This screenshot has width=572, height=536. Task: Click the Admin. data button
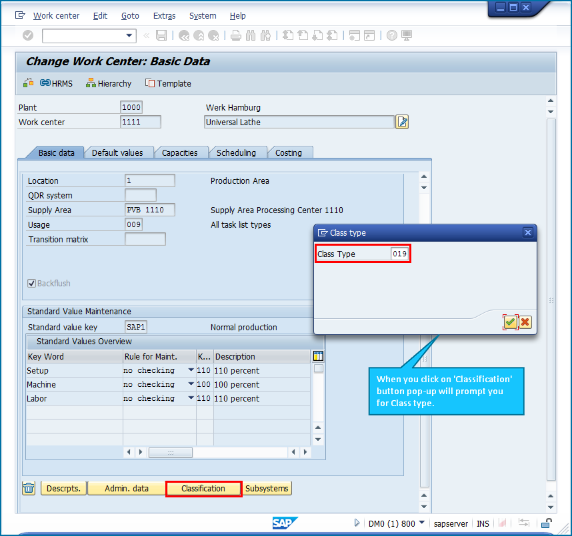pyautogui.click(x=126, y=488)
